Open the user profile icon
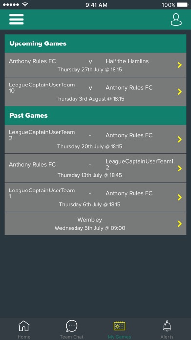 tap(176, 20)
